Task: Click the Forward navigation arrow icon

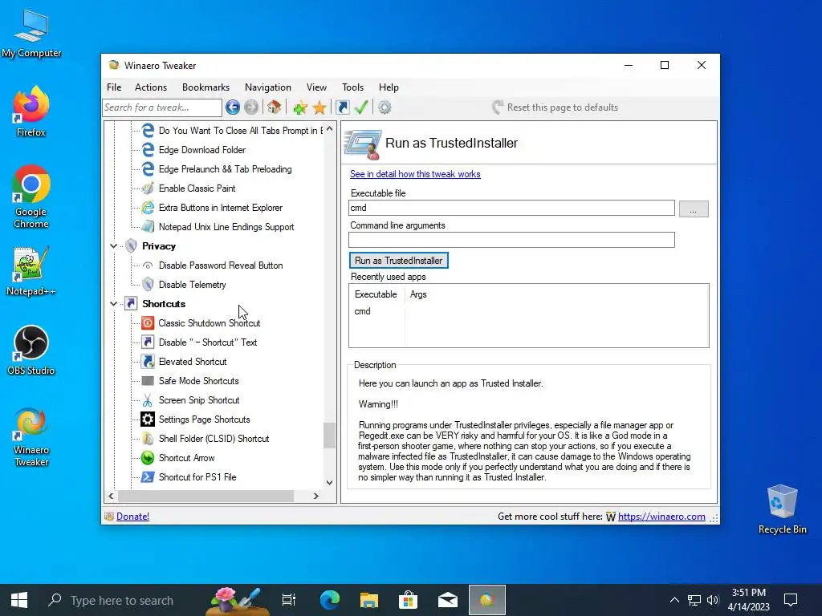Action: point(251,107)
